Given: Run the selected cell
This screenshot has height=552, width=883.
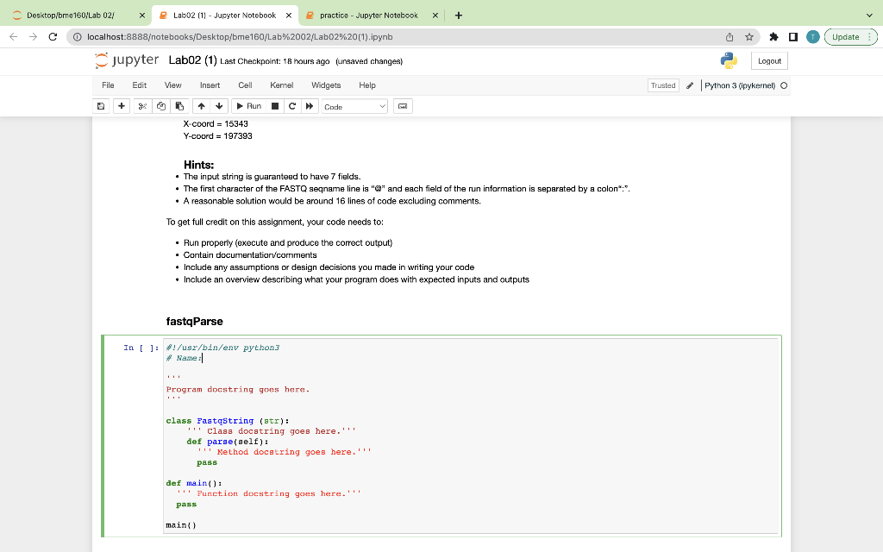Looking at the screenshot, I should pyautogui.click(x=248, y=106).
